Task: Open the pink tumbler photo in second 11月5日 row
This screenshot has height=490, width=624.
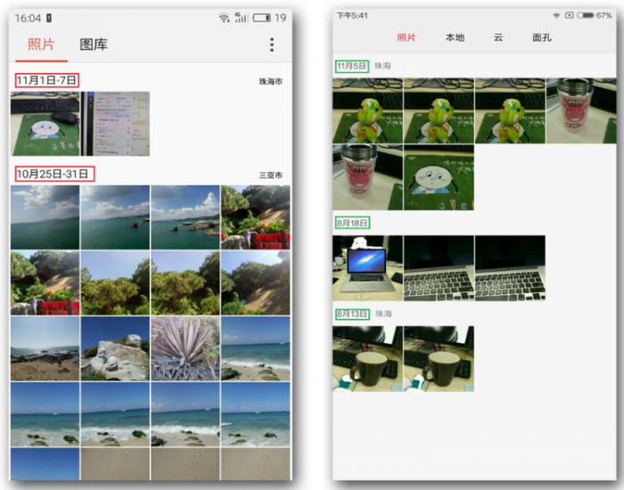Action: [367, 177]
